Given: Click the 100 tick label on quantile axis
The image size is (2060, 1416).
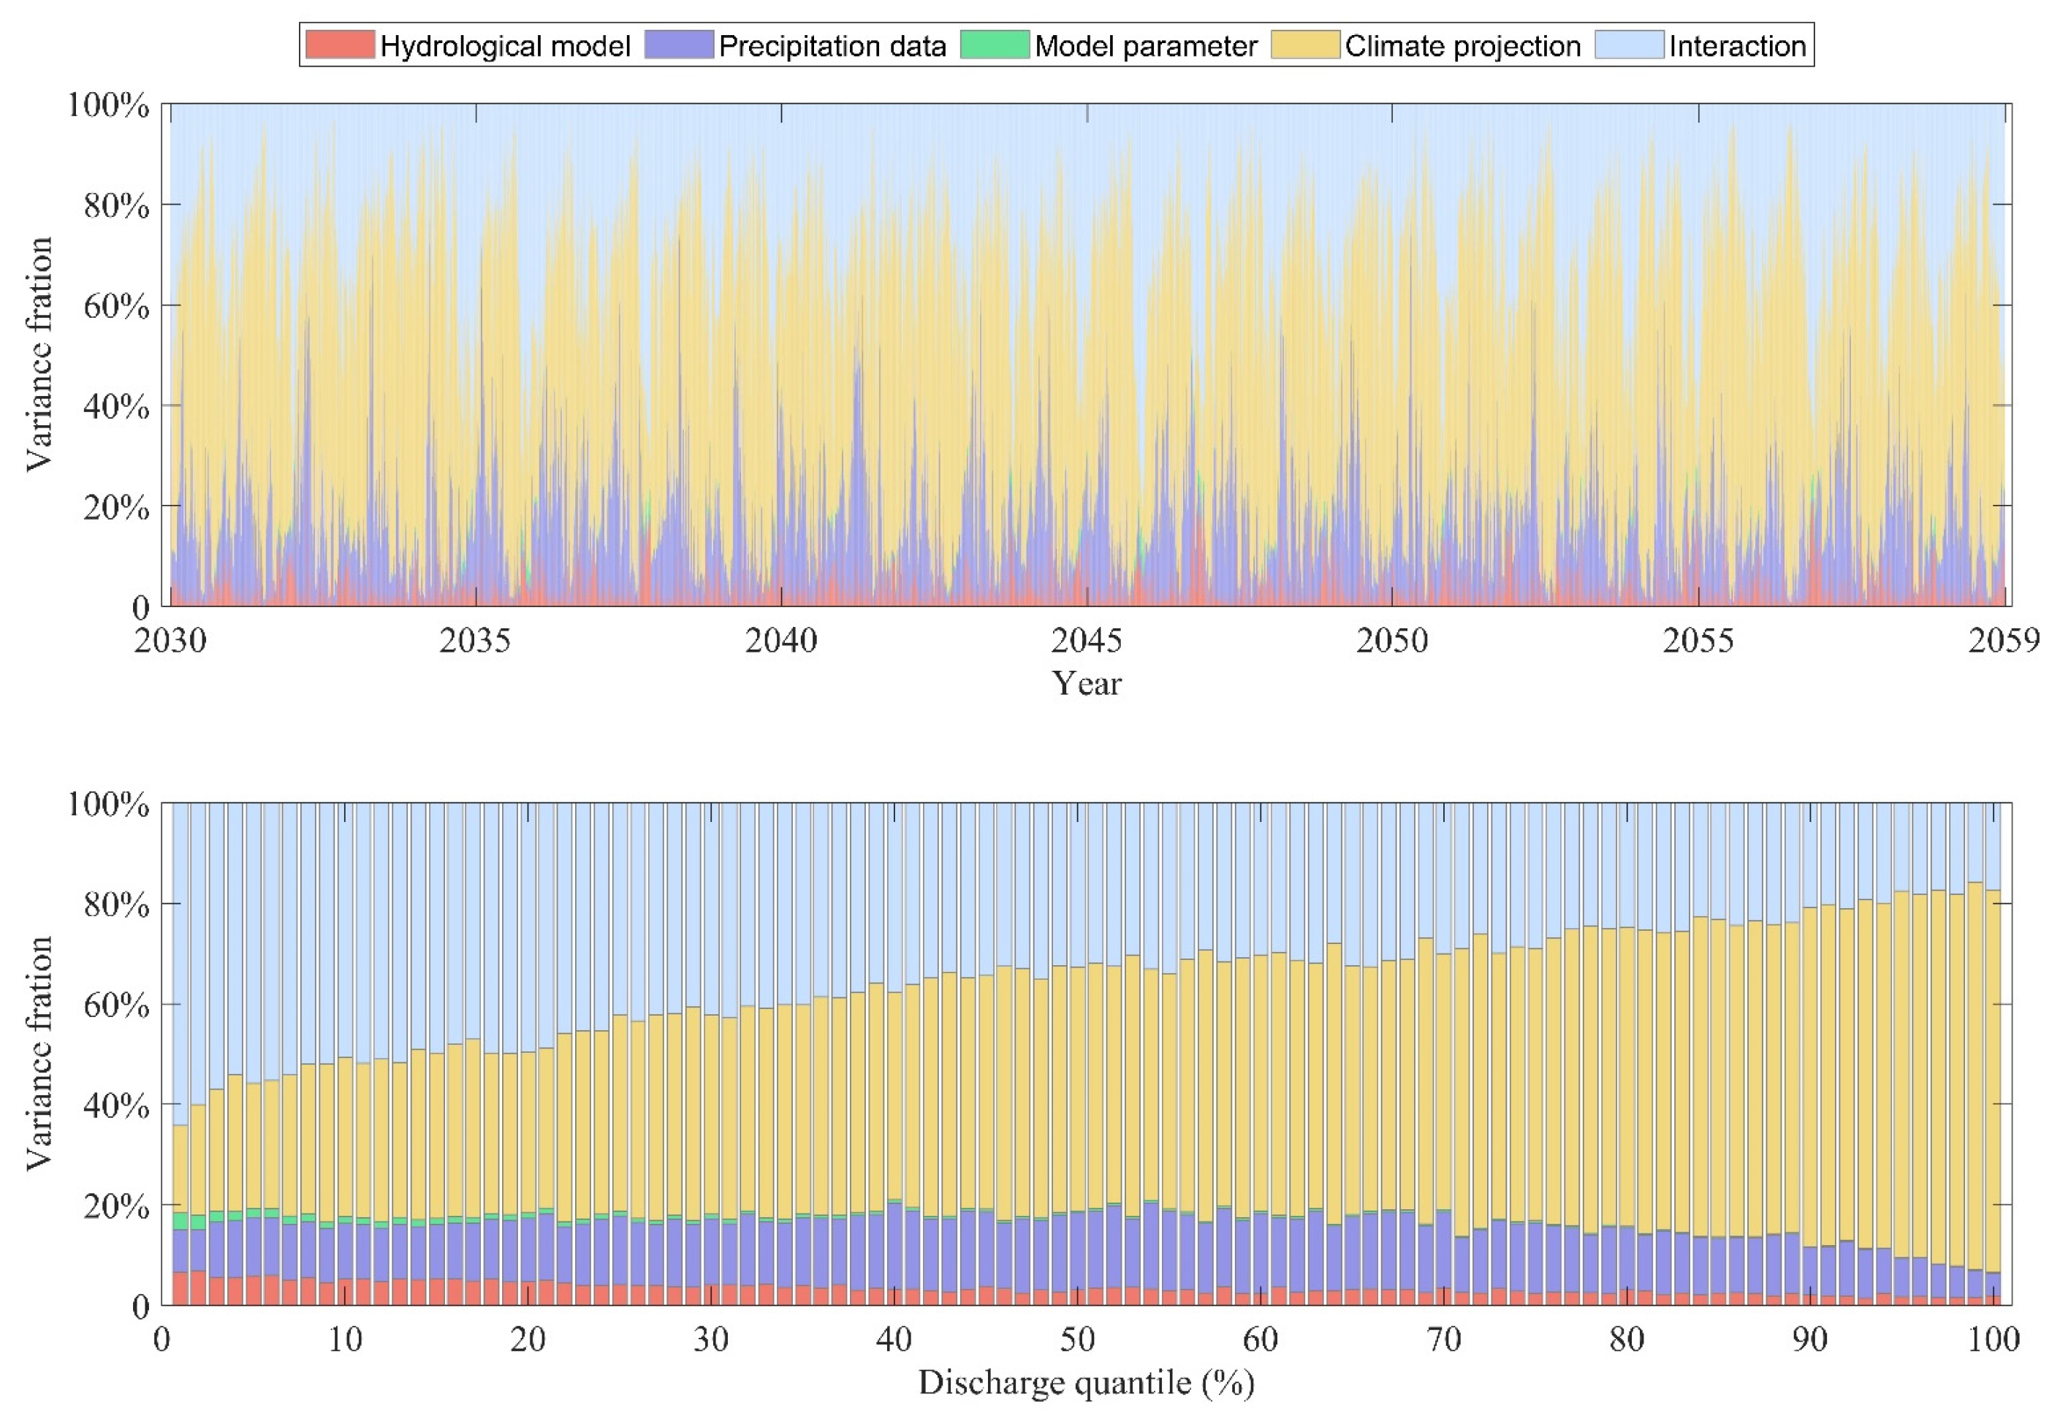Looking at the screenshot, I should pos(1994,1339).
